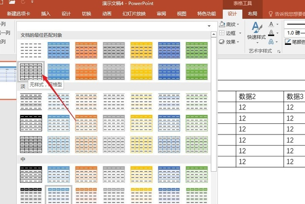Apply green themed style in first row
This screenshot has height=204, width=305.
[197, 50]
